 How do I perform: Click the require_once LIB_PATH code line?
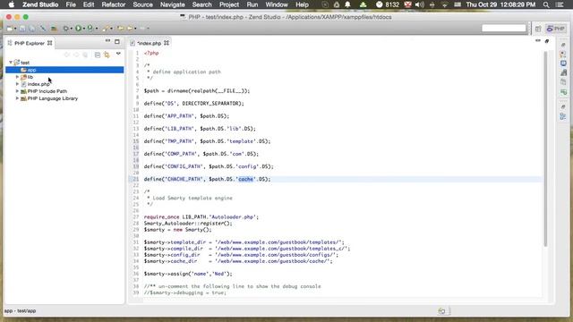tap(201, 216)
